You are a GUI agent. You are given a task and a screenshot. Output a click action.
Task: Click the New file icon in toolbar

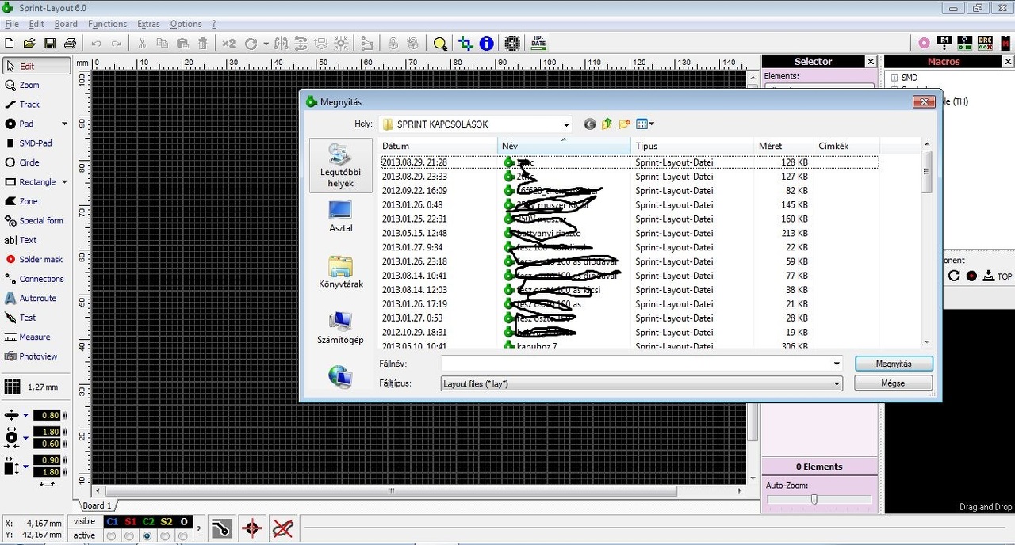click(10, 44)
